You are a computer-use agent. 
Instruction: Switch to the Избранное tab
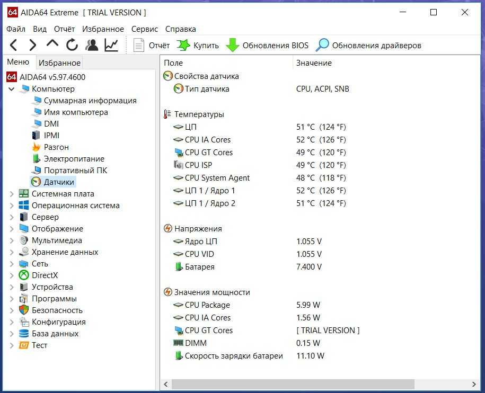59,63
